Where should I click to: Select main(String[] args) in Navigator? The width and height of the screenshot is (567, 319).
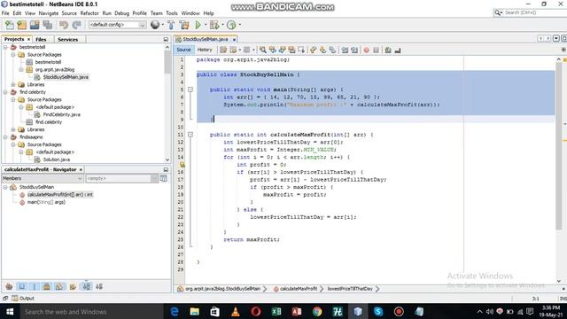(x=46, y=202)
